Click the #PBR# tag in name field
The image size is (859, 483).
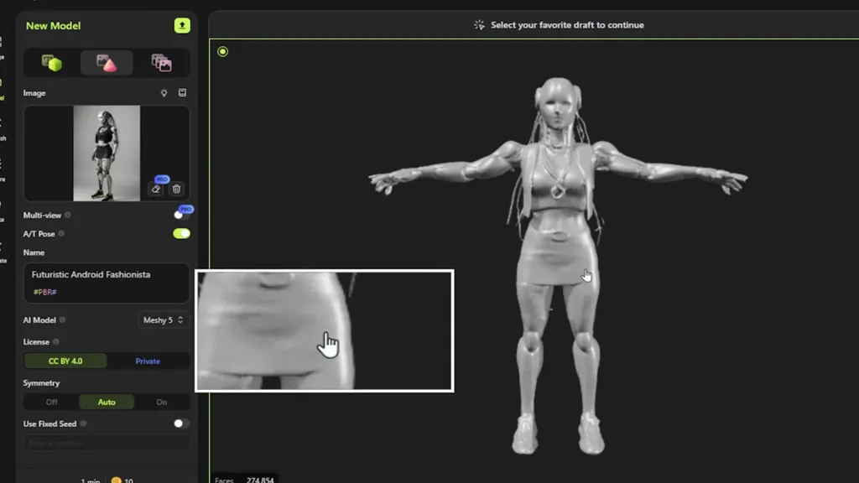point(45,292)
